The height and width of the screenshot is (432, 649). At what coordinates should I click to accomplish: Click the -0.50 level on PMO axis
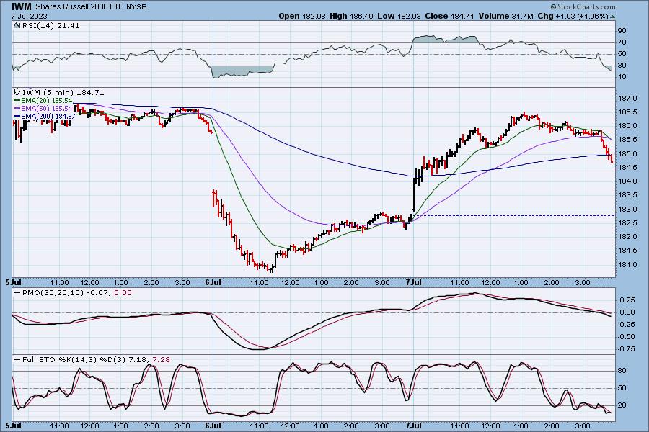(x=627, y=337)
